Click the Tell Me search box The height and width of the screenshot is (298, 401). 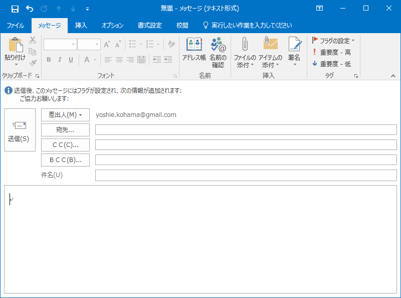[x=247, y=26]
